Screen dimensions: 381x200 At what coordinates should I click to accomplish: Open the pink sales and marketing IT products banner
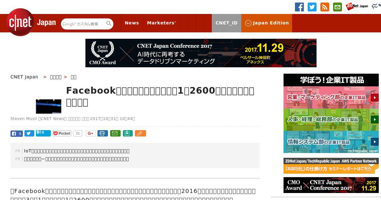coord(331,97)
